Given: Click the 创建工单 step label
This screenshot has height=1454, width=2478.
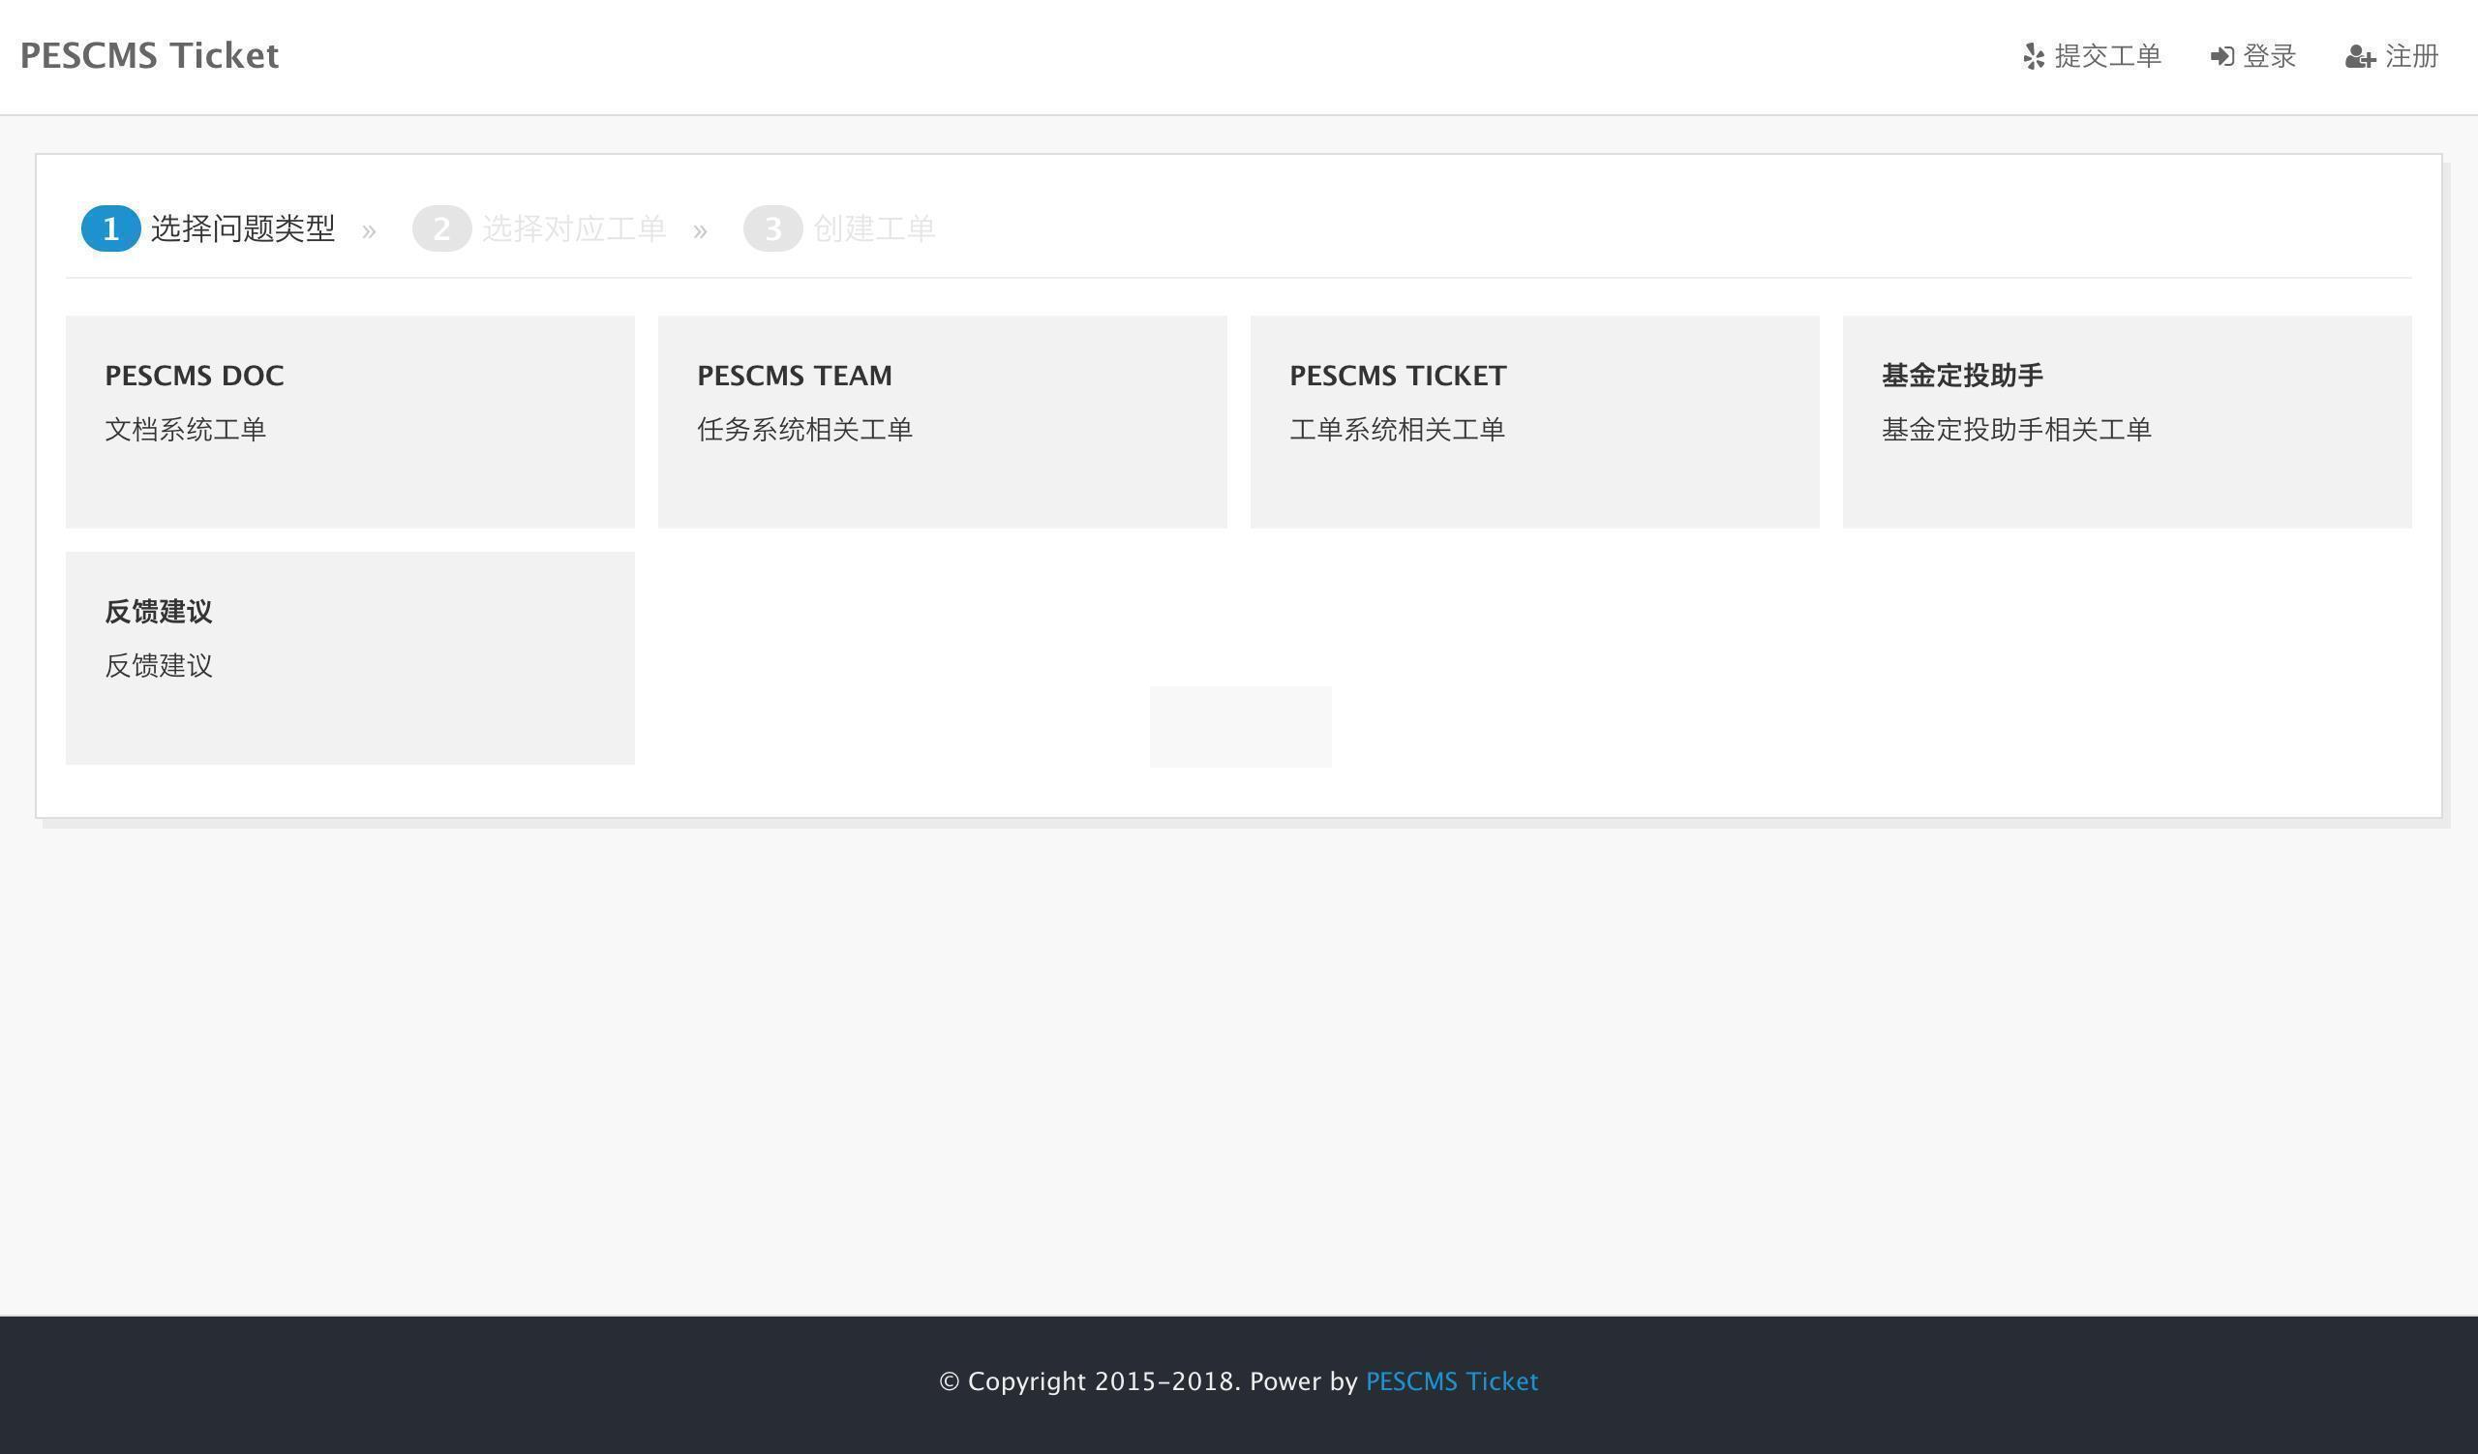Looking at the screenshot, I should point(873,229).
